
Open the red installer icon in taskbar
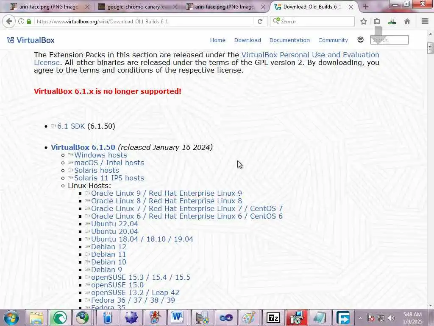(297, 318)
